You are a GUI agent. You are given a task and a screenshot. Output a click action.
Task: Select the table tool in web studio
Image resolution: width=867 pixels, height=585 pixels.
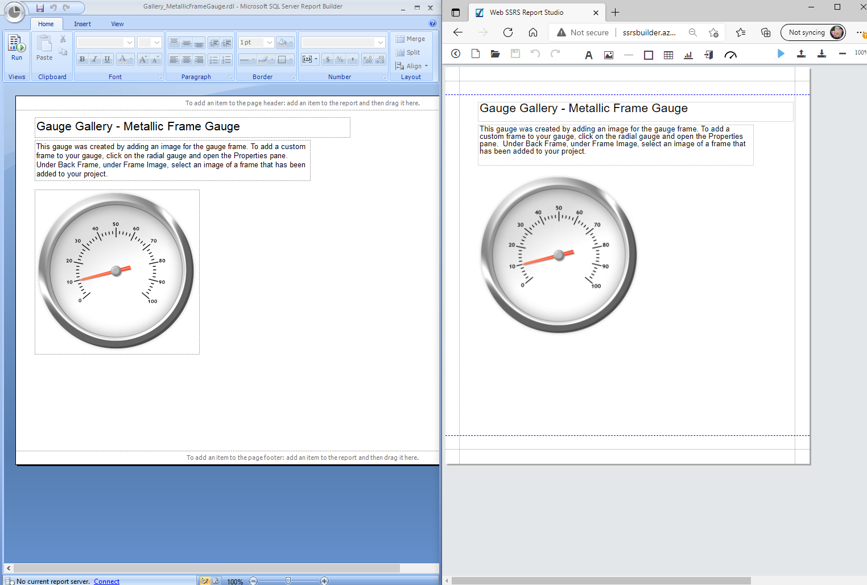(x=668, y=55)
